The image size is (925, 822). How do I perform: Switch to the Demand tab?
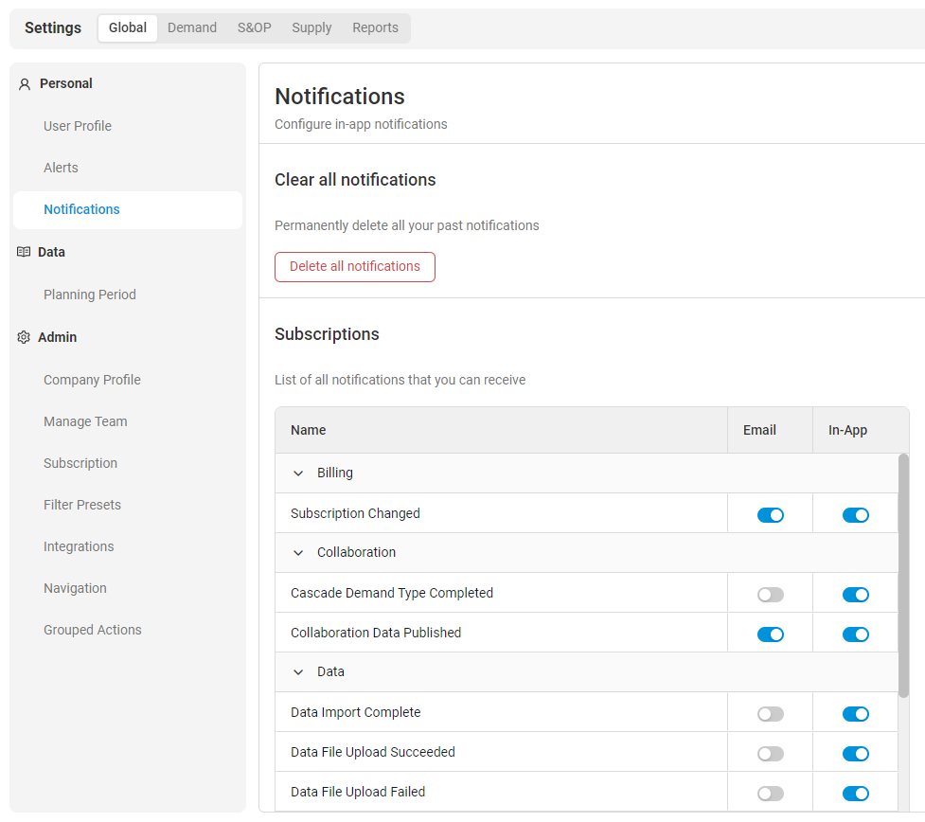click(x=192, y=27)
